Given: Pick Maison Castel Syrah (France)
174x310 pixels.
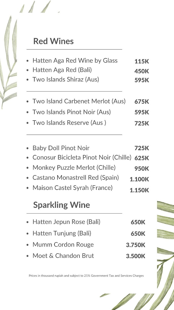Looking at the screenshot, I should tap(72, 188).
